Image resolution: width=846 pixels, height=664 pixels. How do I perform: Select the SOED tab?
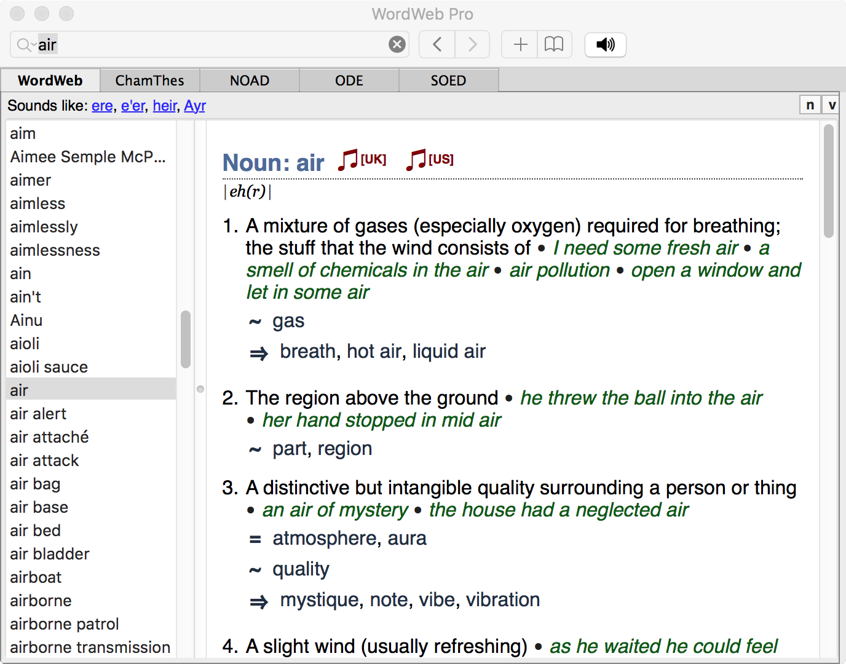click(448, 80)
